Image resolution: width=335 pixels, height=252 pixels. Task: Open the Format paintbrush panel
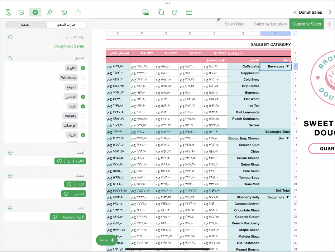point(50,12)
